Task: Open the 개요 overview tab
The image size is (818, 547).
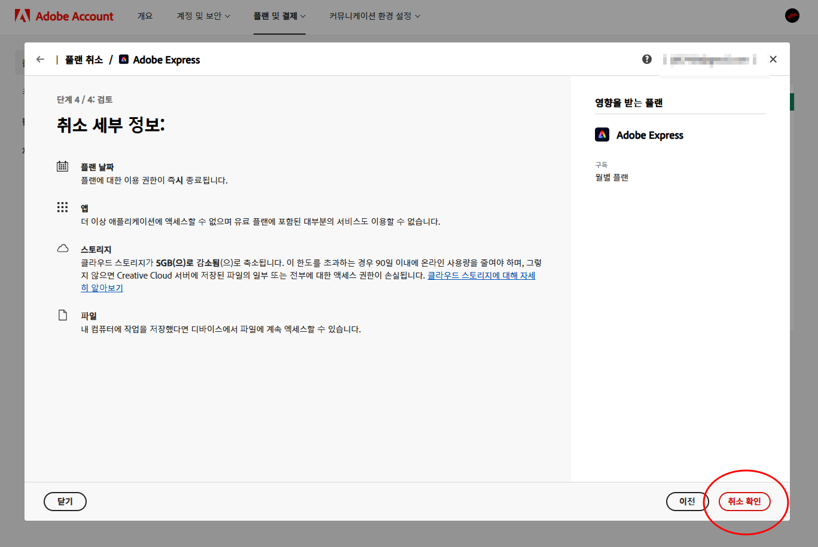Action: click(x=145, y=16)
